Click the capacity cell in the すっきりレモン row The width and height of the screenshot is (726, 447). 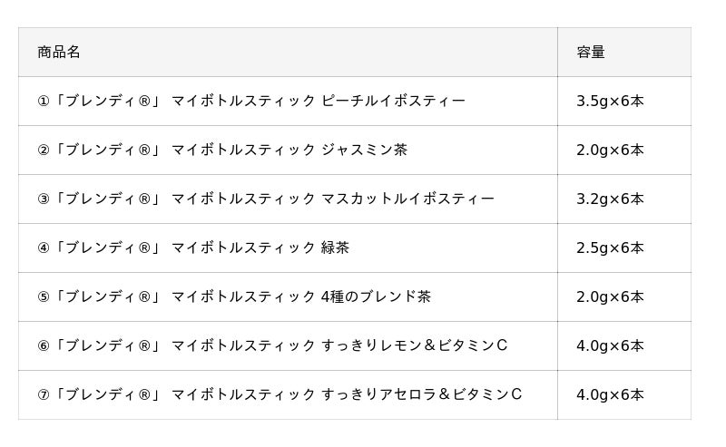(x=610, y=345)
